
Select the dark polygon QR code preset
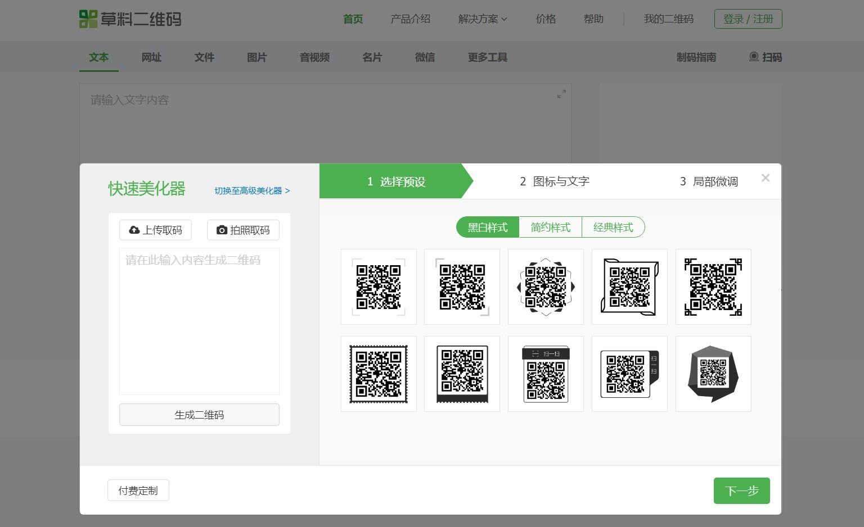(x=713, y=374)
